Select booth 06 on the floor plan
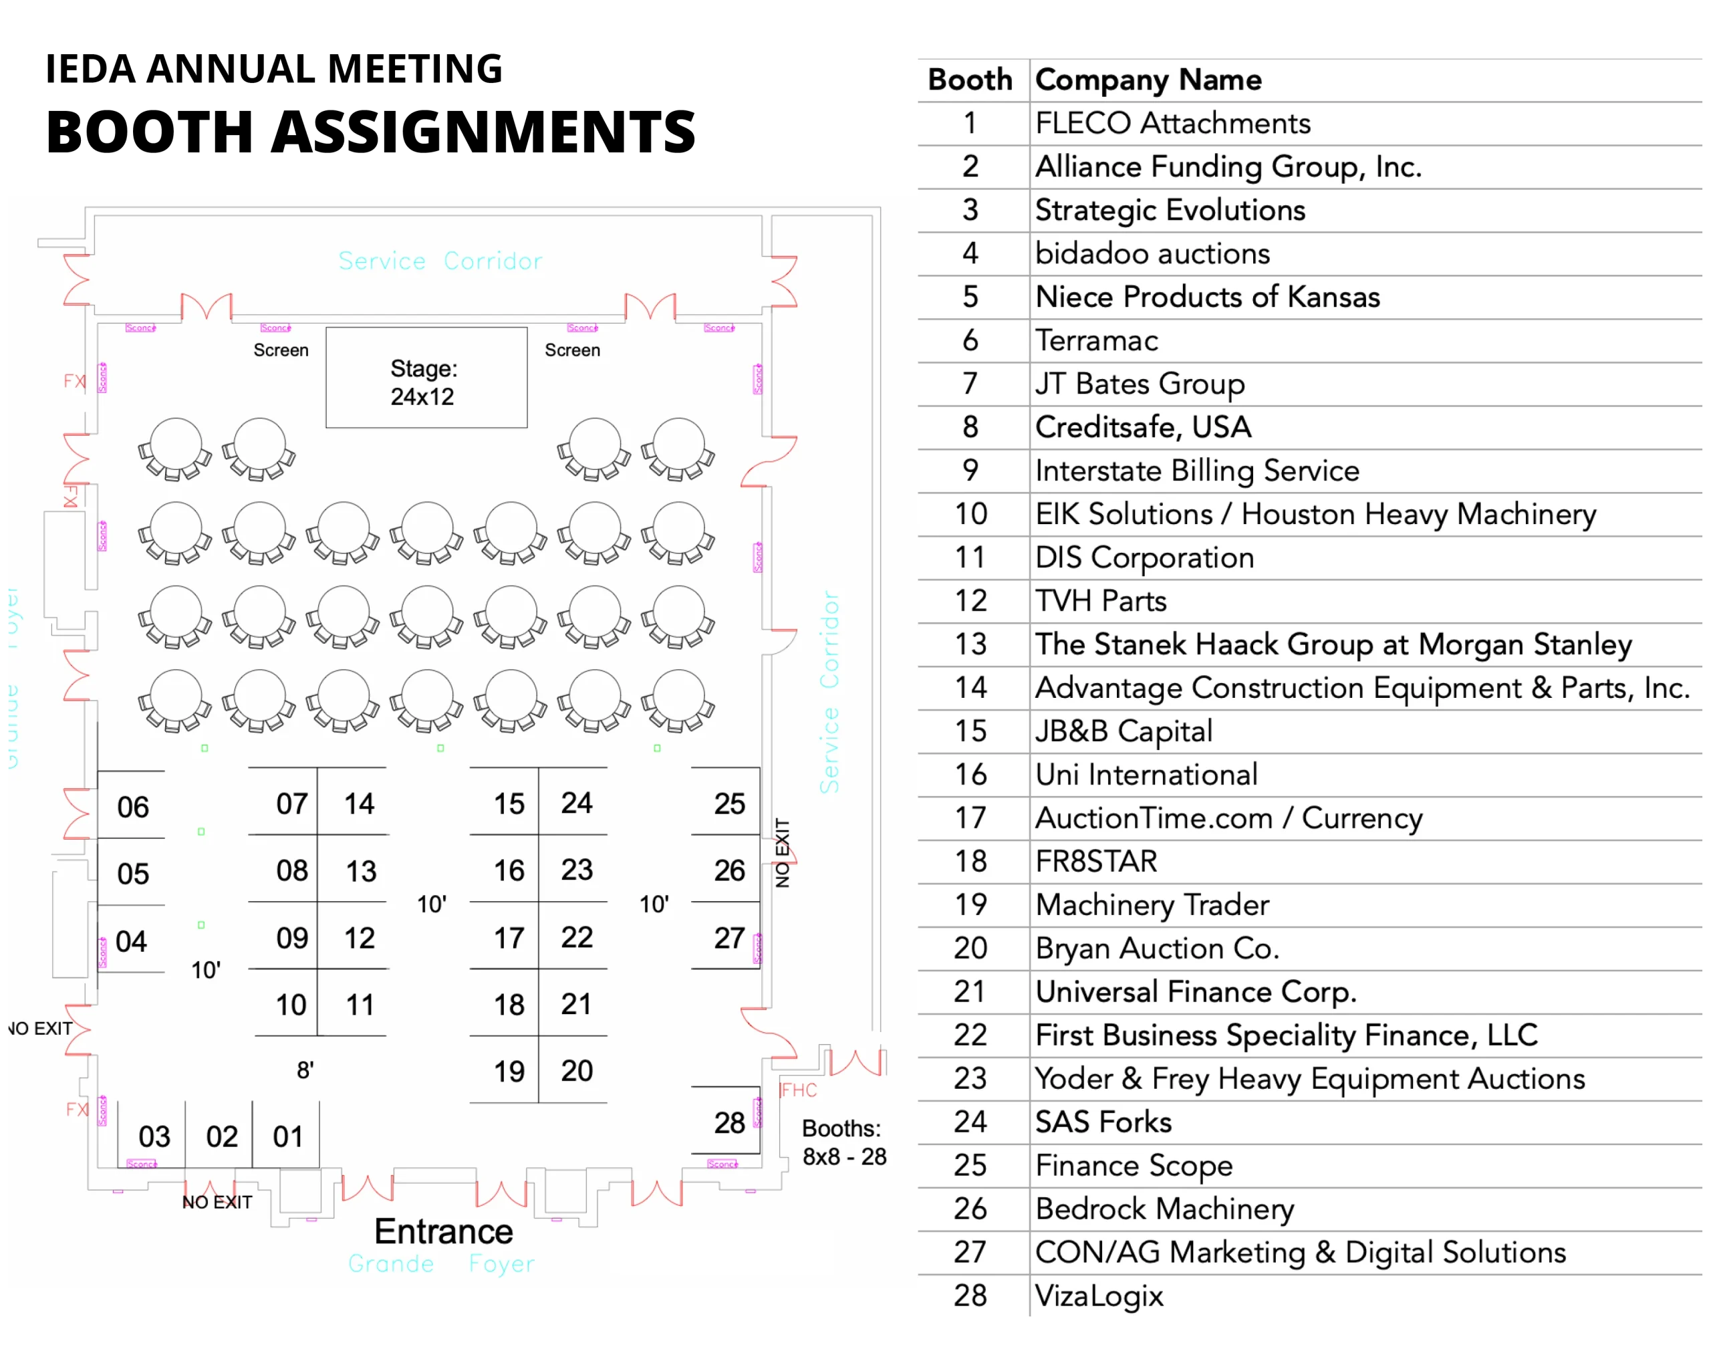Screen dimensions: 1711x1369 pyautogui.click(x=132, y=807)
